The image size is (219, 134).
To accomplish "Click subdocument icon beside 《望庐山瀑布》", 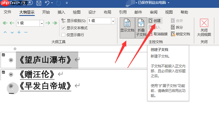I will 3,55.
